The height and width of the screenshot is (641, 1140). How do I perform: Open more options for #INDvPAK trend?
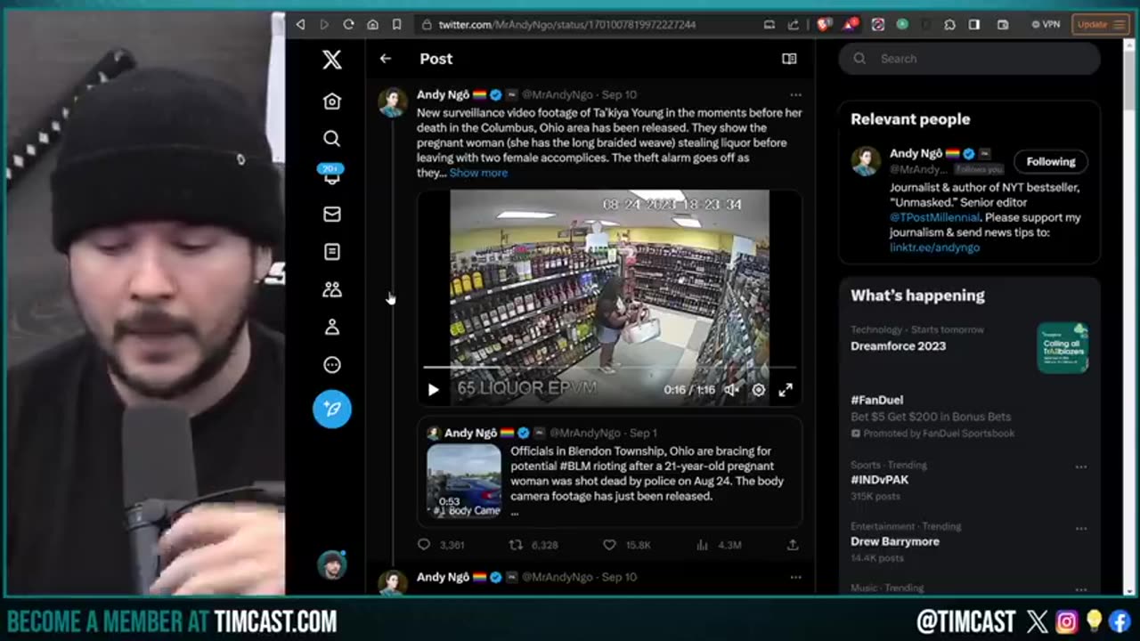1080,467
